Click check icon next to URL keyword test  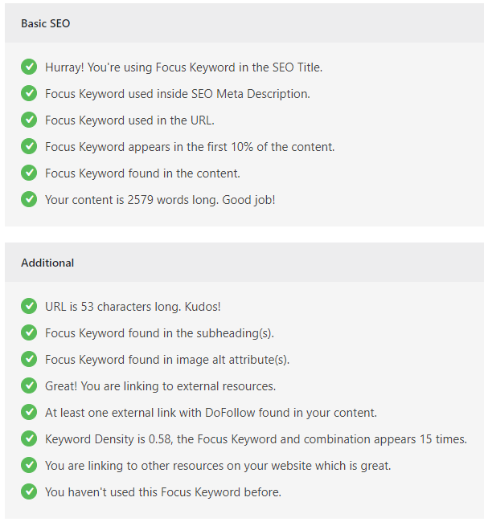[x=29, y=120]
